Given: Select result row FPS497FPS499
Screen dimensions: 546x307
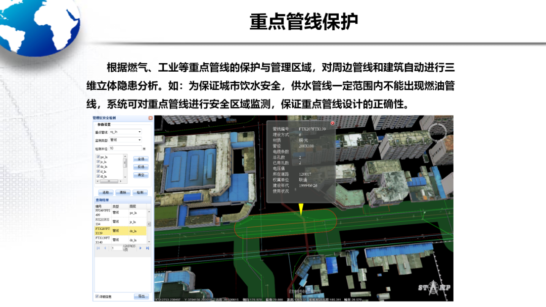Looking at the screenshot, I should point(120,213).
